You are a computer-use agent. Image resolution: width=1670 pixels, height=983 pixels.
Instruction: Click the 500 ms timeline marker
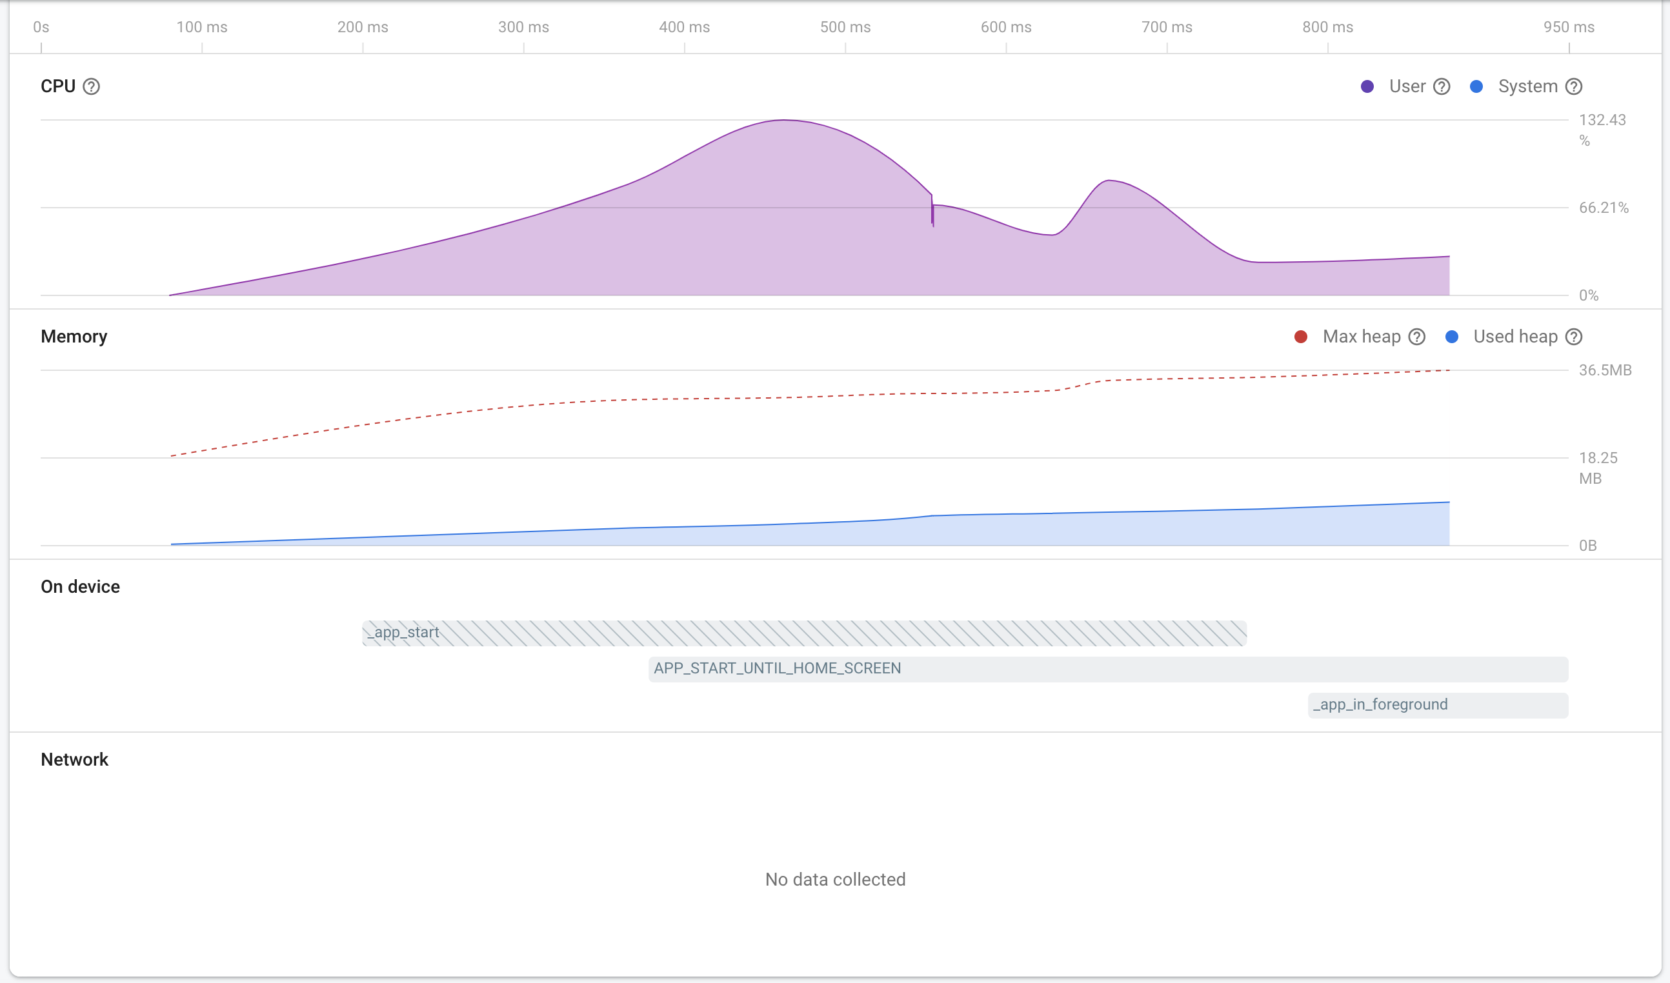(x=845, y=28)
